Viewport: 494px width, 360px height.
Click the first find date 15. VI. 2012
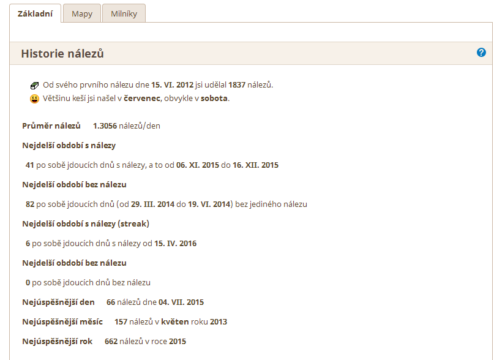[172, 85]
